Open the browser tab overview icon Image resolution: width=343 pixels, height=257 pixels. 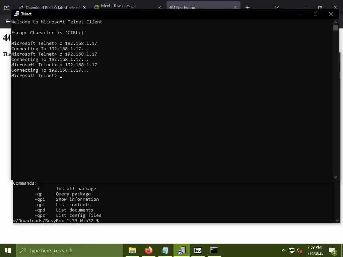pyautogui.click(x=7, y=7)
